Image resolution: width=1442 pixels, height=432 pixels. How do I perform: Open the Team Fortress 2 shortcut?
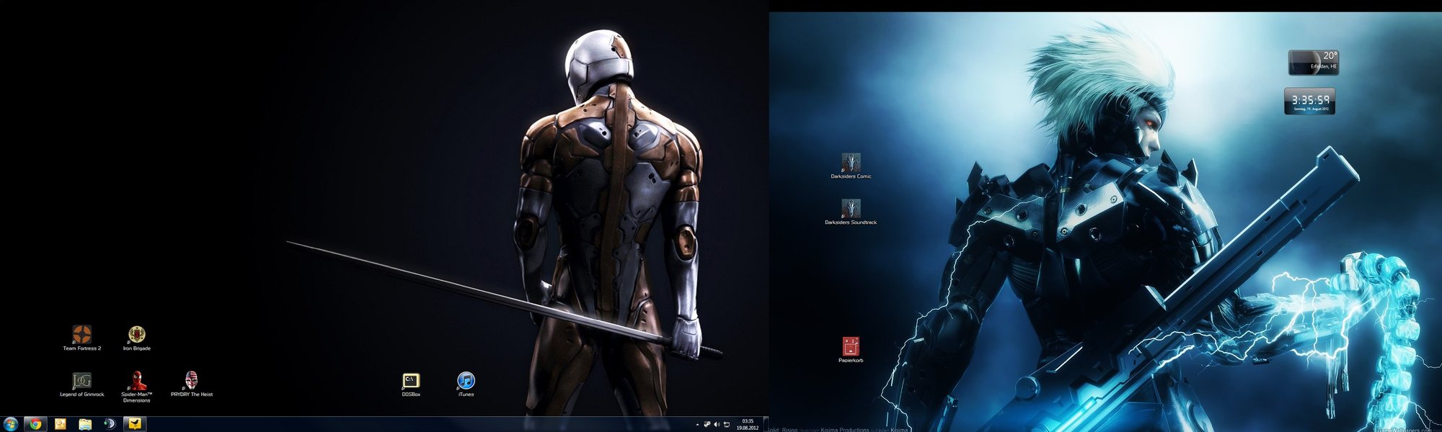click(81, 335)
